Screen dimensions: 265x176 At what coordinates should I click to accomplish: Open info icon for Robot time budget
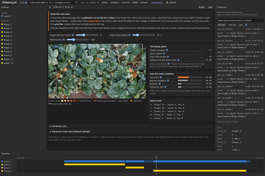click(129, 35)
